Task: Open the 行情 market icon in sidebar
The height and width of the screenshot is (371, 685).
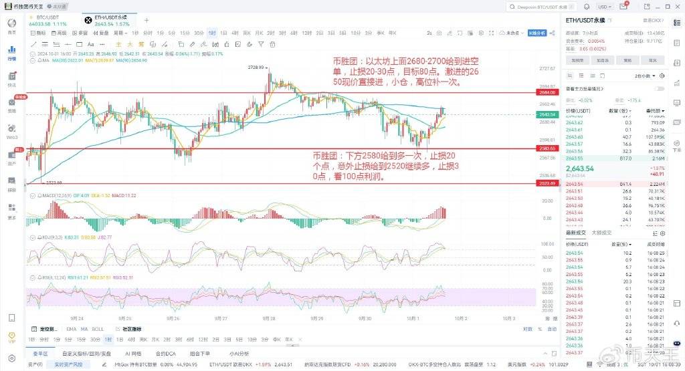Action: pos(12,51)
